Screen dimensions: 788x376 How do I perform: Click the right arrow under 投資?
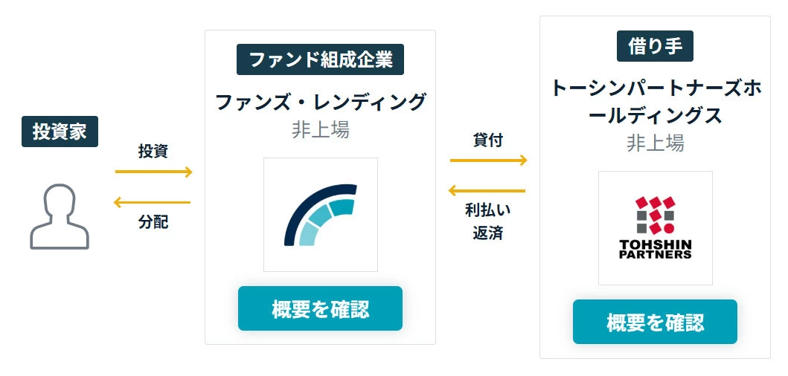[153, 172]
